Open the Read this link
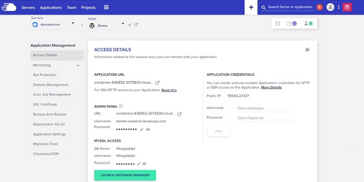 pyautogui.click(x=169, y=90)
